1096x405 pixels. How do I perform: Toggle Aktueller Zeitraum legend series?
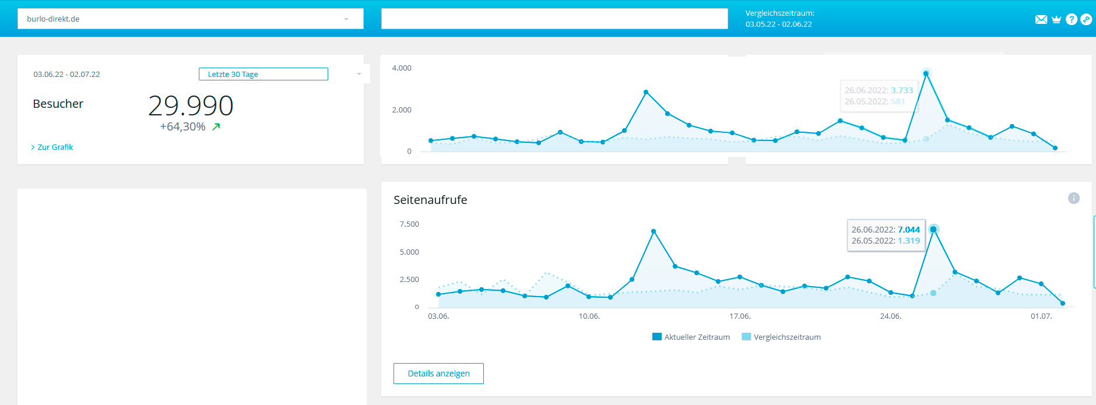point(691,337)
